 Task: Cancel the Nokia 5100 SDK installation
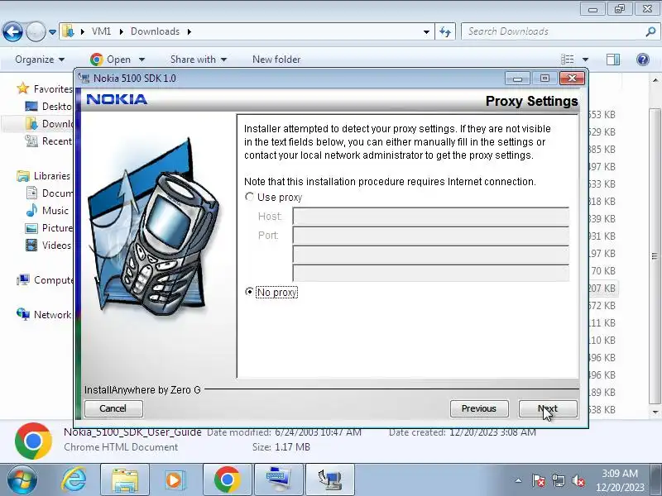[113, 408]
